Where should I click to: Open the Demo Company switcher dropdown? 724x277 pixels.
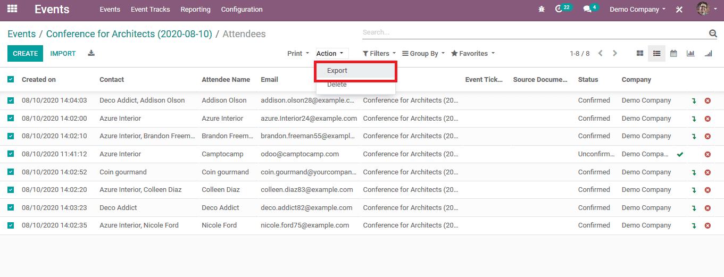637,10
